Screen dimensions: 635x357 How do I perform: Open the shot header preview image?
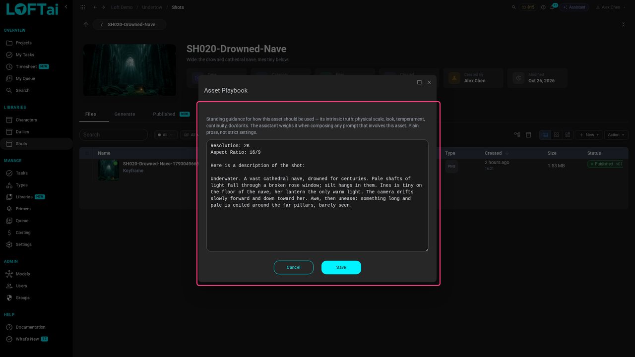[129, 70]
